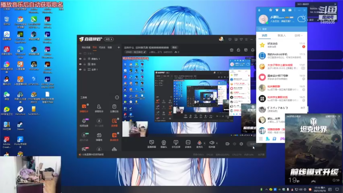Add a 摄像头 camera source from bottom bar

click(x=164, y=144)
